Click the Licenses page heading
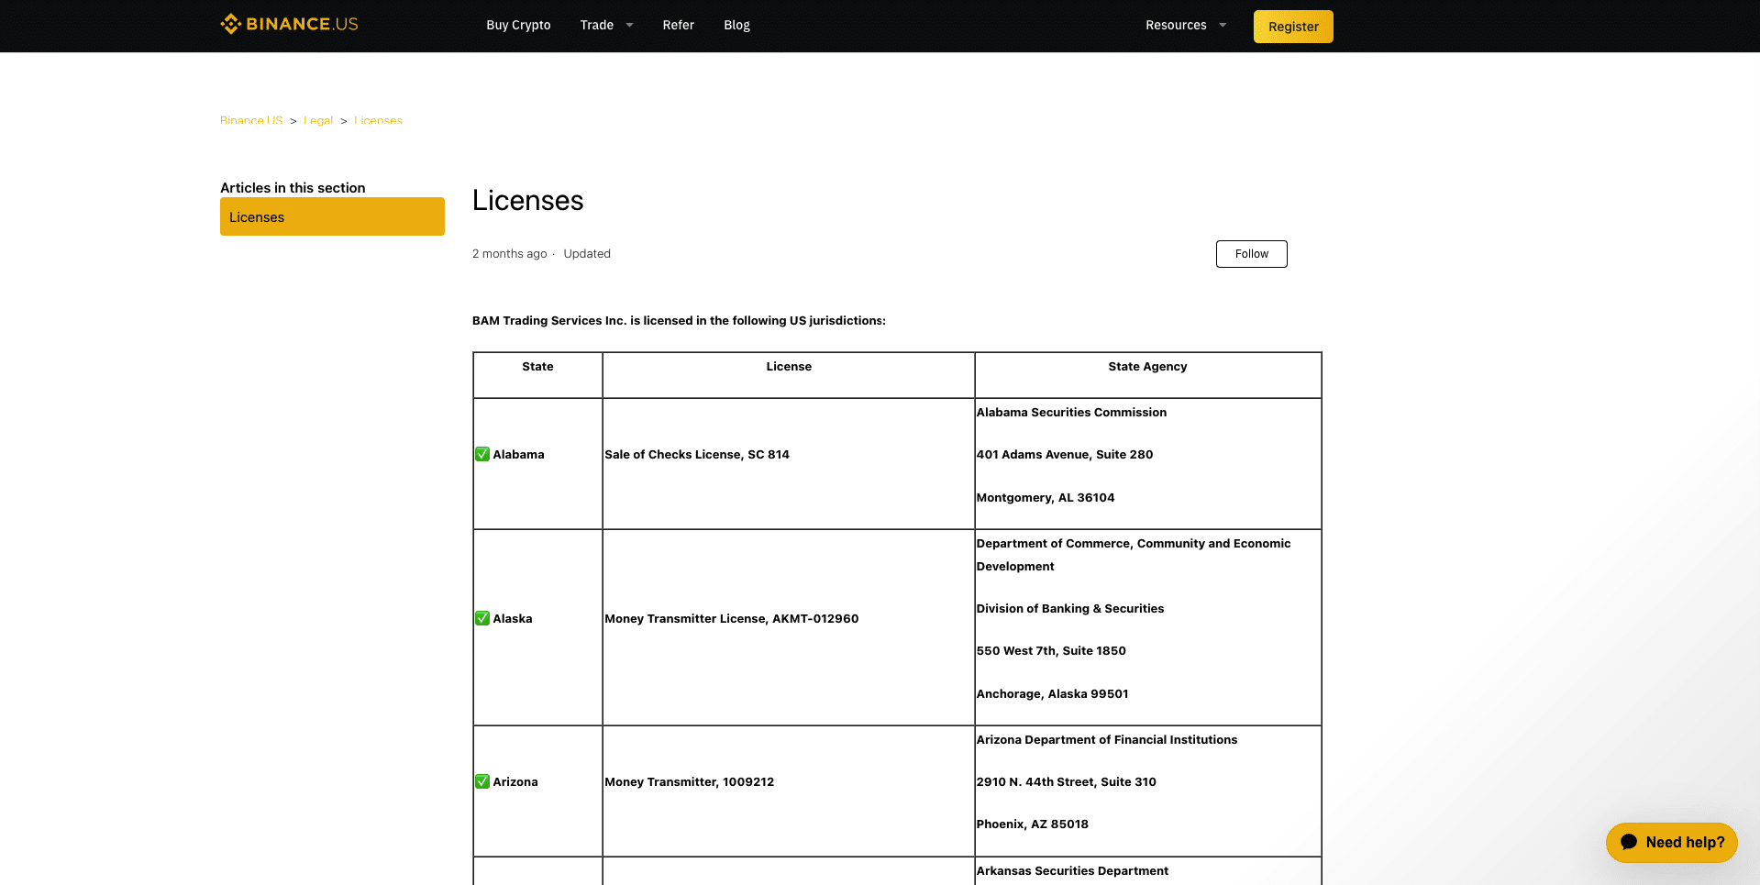The image size is (1760, 885). 528,200
